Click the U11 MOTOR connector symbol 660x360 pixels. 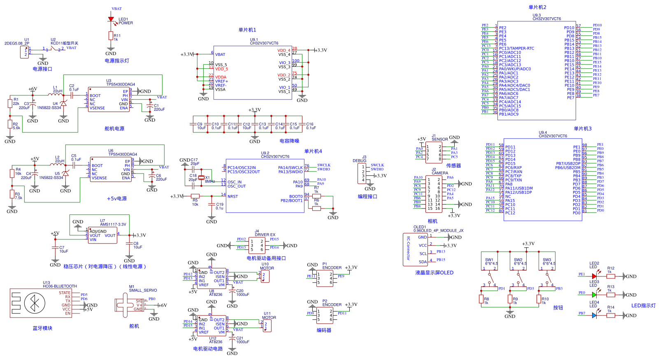pos(267,326)
